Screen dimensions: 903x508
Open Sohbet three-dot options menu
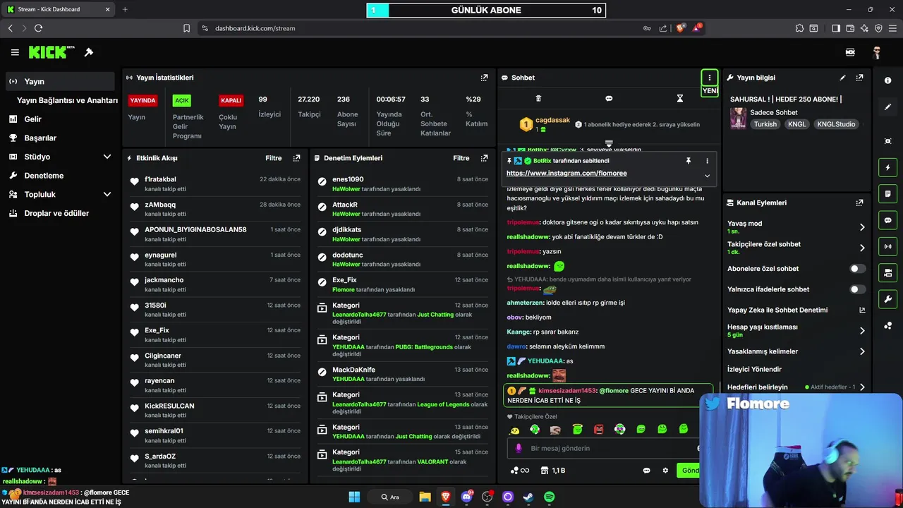click(709, 78)
